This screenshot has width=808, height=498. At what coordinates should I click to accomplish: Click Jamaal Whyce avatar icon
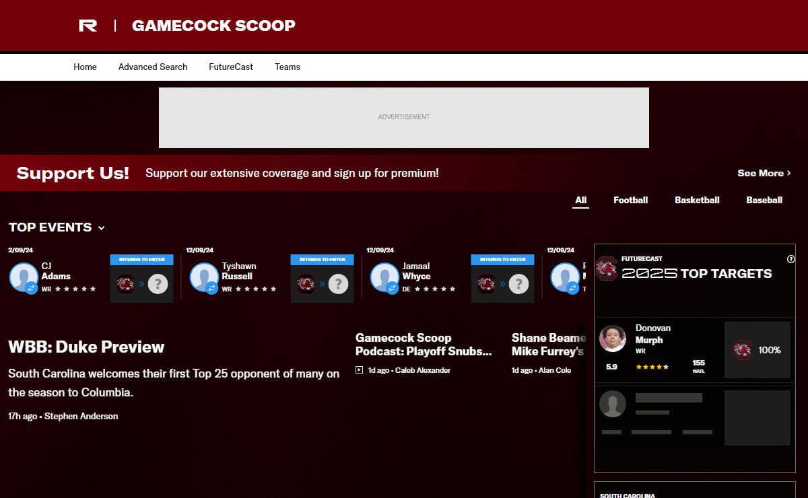[384, 277]
